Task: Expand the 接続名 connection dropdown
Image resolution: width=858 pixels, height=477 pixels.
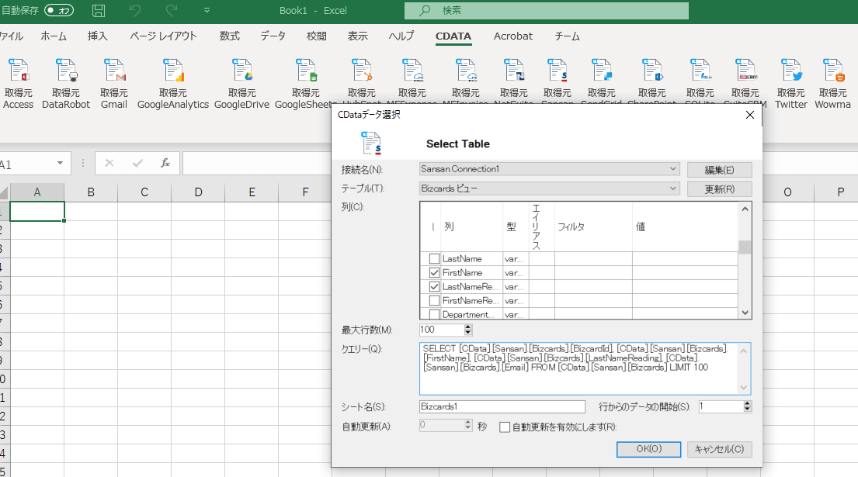Action: (672, 169)
